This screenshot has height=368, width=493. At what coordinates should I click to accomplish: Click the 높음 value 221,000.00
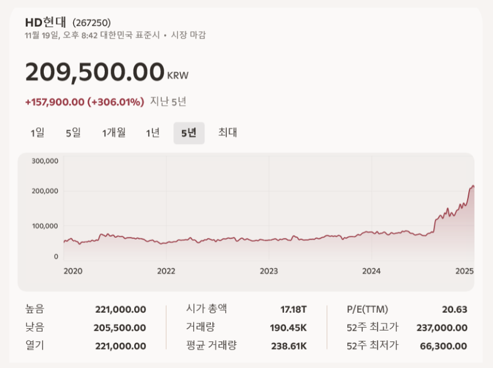[121, 310]
